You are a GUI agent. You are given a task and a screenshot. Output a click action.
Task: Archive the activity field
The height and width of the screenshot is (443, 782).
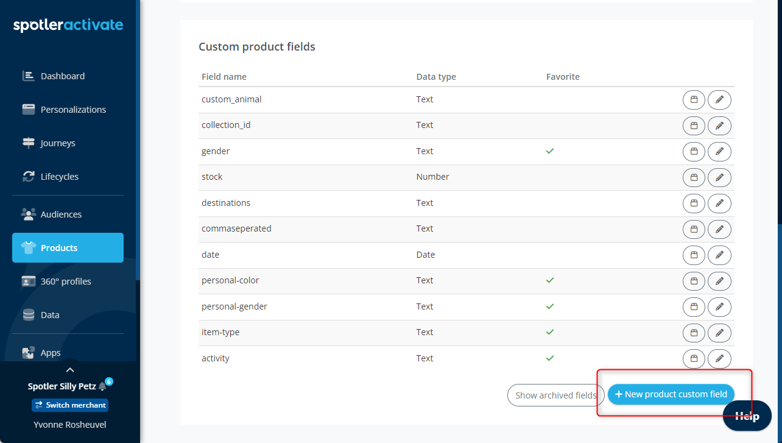click(694, 359)
